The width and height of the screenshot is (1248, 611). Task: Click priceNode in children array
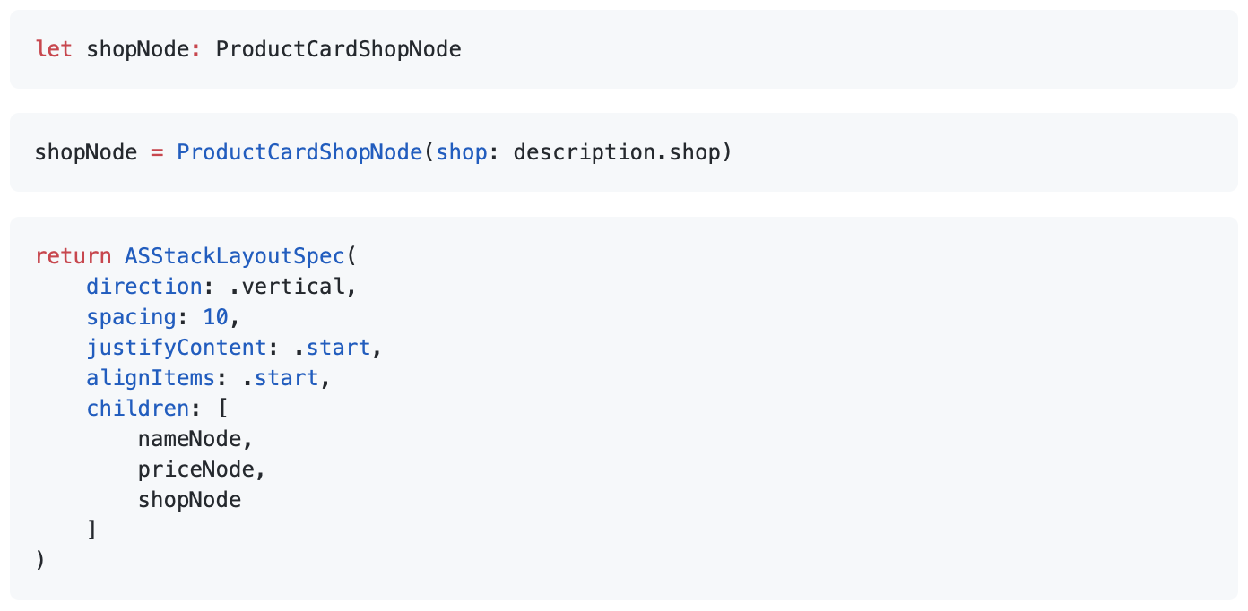point(195,469)
